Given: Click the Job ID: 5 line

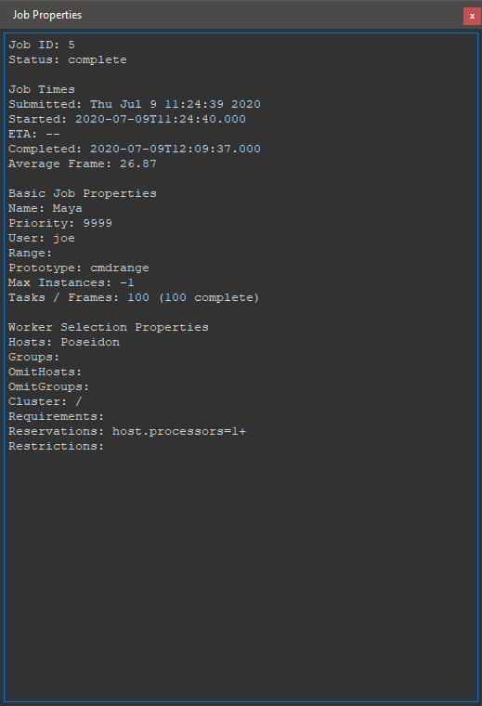Looking at the screenshot, I should pyautogui.click(x=42, y=45).
